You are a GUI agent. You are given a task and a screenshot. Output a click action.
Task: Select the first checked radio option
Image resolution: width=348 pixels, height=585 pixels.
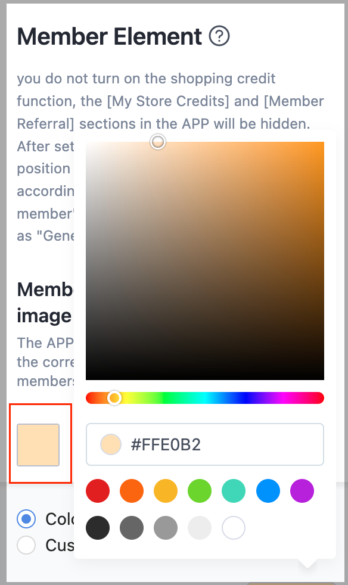26,519
